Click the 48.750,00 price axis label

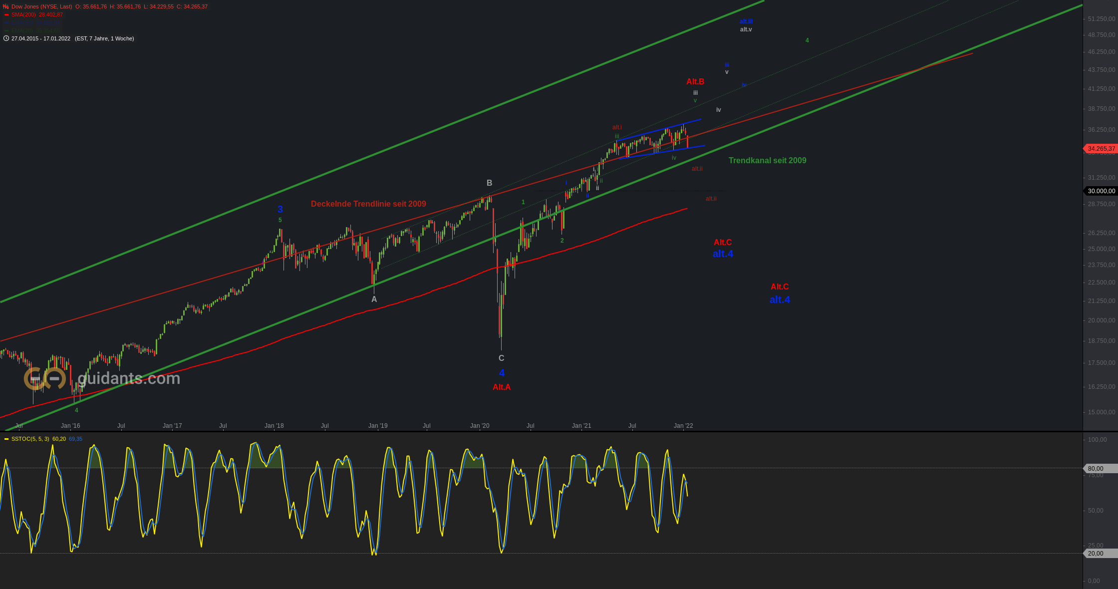point(1102,35)
